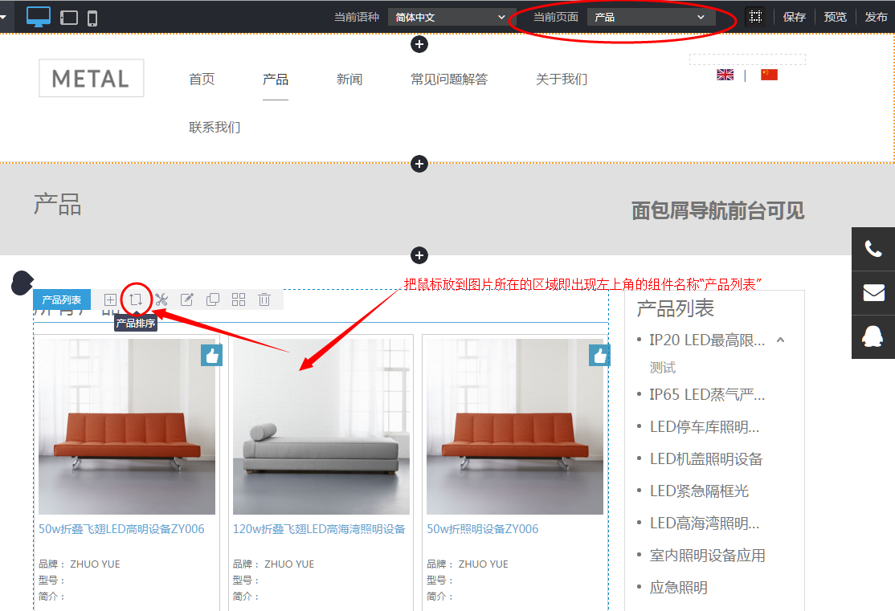Open 产品排序 (product sort) icon in component toolbar
The image size is (895, 611).
(x=135, y=299)
